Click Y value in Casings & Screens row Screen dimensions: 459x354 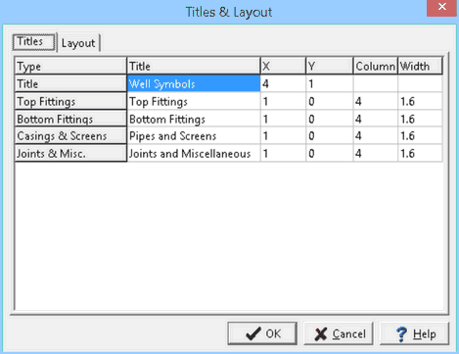330,135
